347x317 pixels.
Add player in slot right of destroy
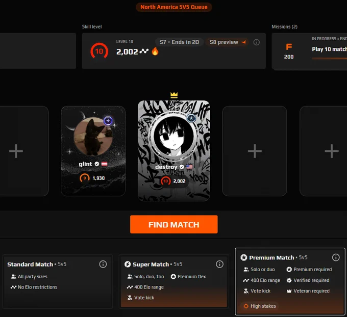coord(255,151)
